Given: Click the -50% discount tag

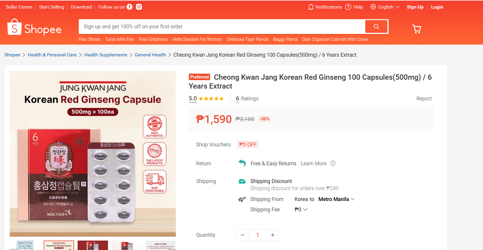Looking at the screenshot, I should [264, 119].
